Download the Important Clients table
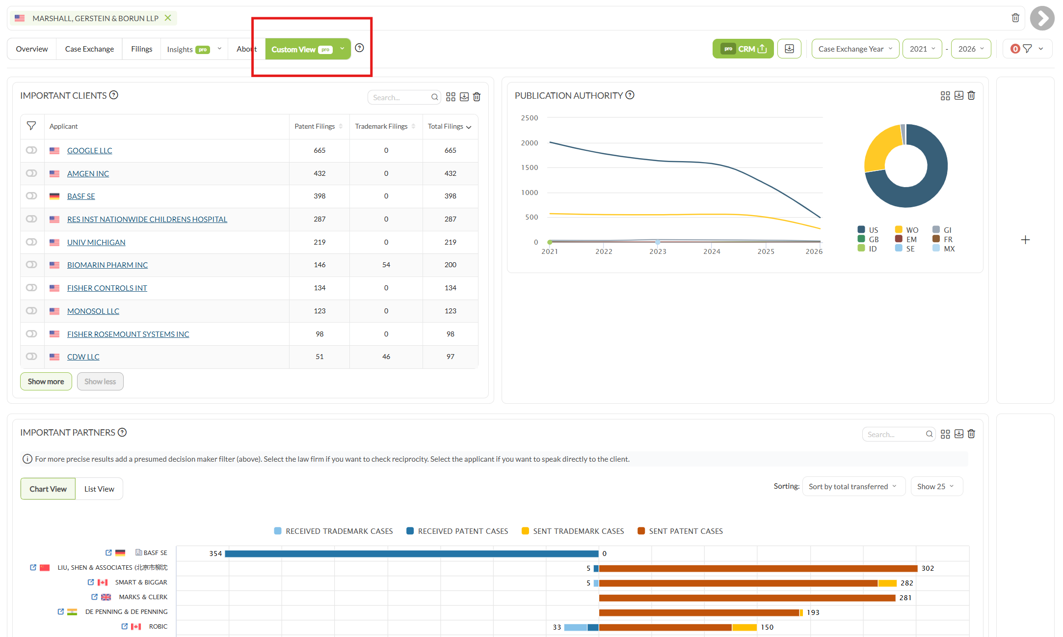Screen dimensions: 1063x637 tap(464, 97)
